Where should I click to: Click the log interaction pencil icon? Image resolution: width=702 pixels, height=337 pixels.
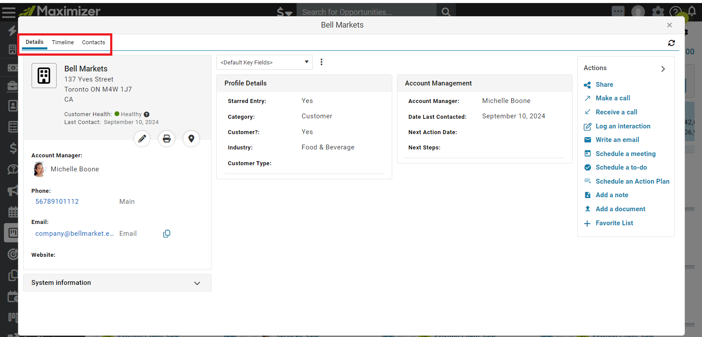(x=587, y=127)
